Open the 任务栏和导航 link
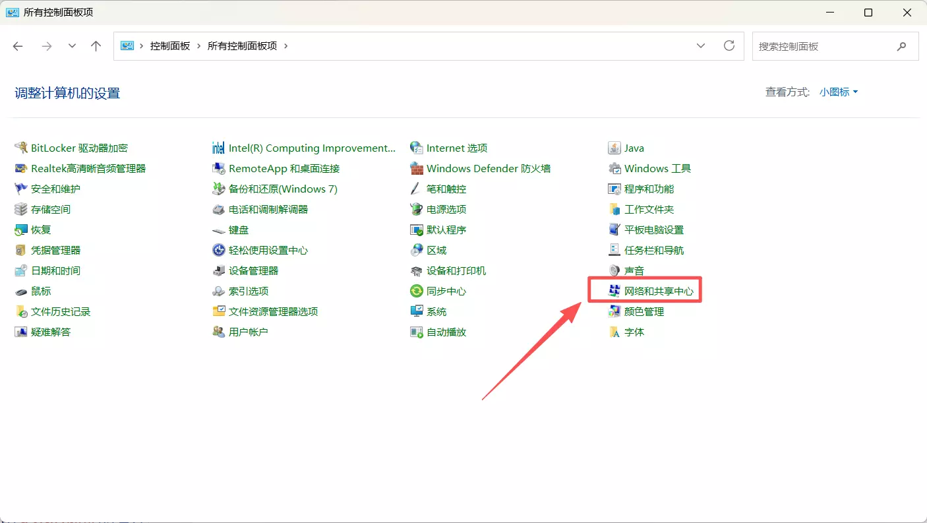The height and width of the screenshot is (523, 927). pyautogui.click(x=654, y=250)
